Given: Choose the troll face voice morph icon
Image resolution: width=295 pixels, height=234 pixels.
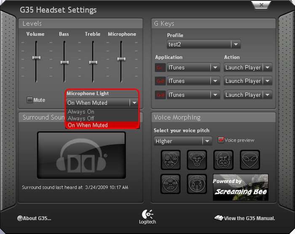Looking at the screenshot, I should point(197,160).
